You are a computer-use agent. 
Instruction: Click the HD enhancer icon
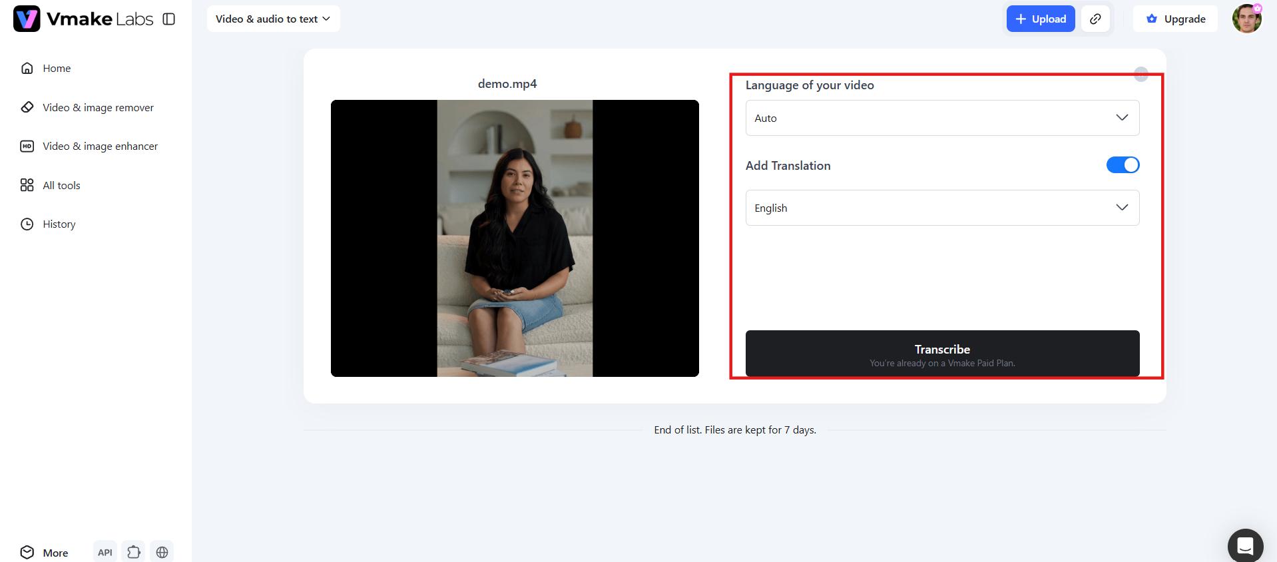pyautogui.click(x=27, y=146)
